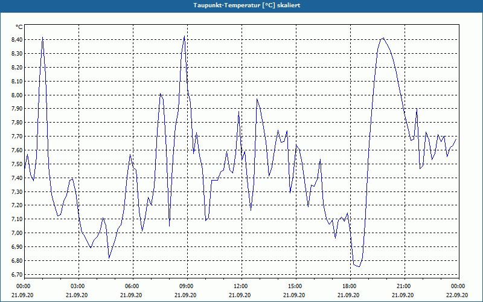The height and width of the screenshot is (302, 483).
Task: Select the 7,20 y-axis value
Action: (x=17, y=205)
